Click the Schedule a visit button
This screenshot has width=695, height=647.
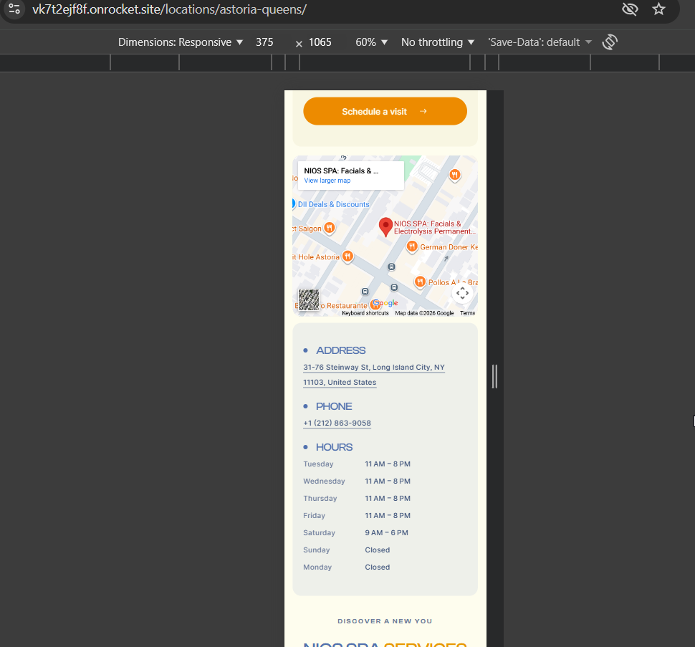pos(385,111)
